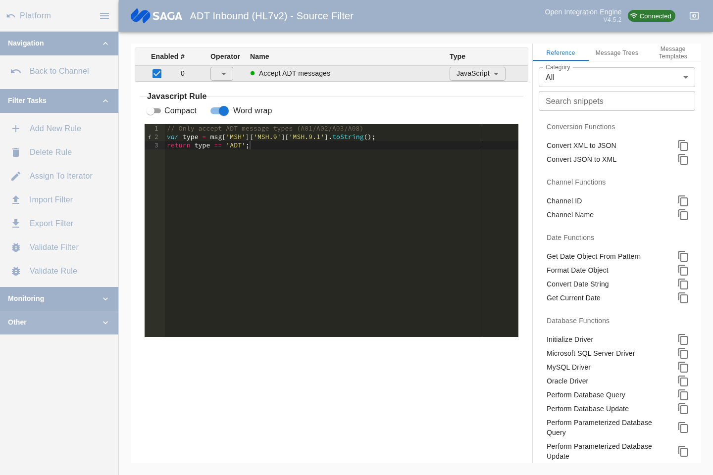Copy the MySQL Driver snippet
Screen dimensions: 713x475
point(683,367)
